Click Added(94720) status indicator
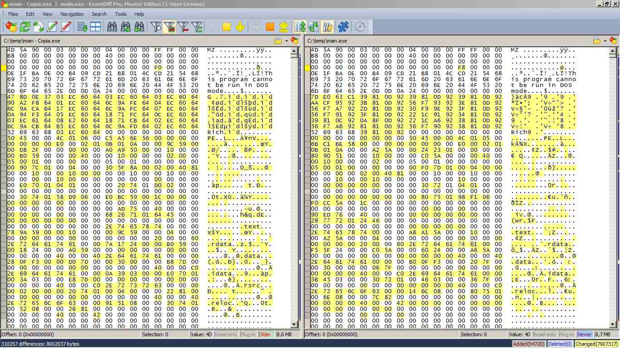This screenshot has width=620, height=348. pyautogui.click(x=528, y=344)
